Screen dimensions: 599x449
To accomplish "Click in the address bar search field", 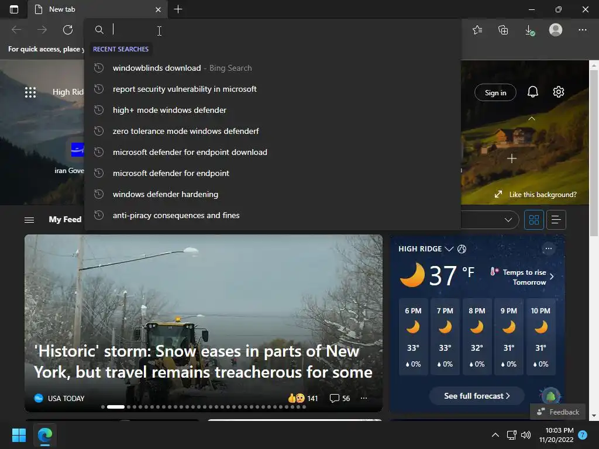I will (x=273, y=29).
